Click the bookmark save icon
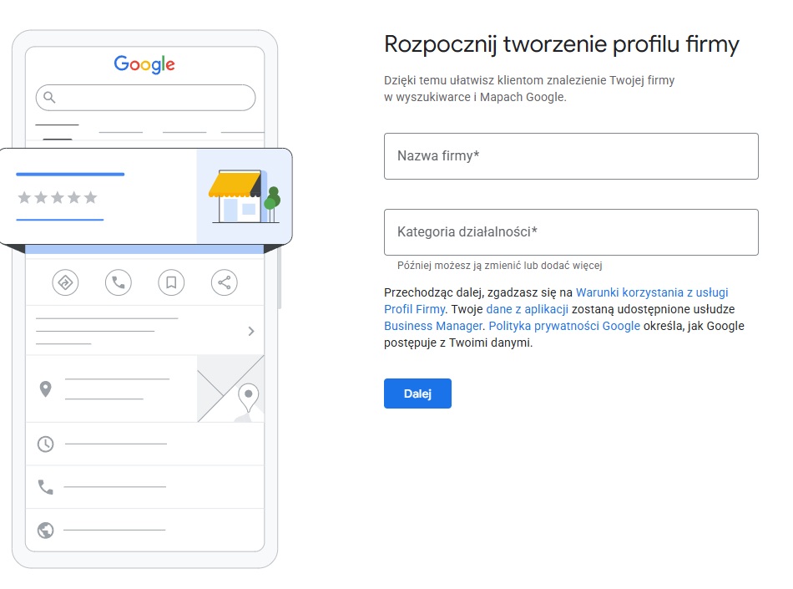This screenshot has width=793, height=589. click(x=171, y=282)
